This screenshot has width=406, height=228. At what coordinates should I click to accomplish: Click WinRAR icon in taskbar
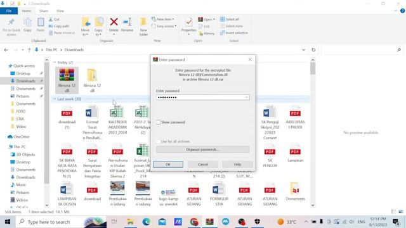click(x=210, y=222)
